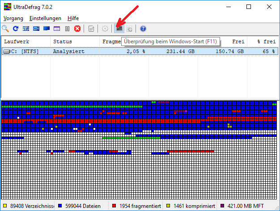Viewport: 280px width, 211px height.
Task: Open the Einstellungen menu
Action: point(45,18)
